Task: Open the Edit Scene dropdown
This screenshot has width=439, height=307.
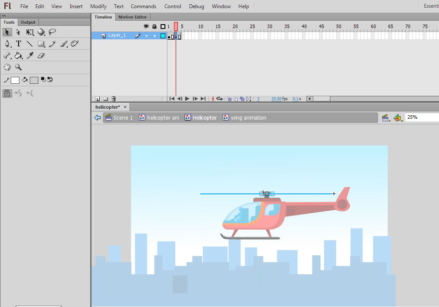Action: (x=386, y=118)
